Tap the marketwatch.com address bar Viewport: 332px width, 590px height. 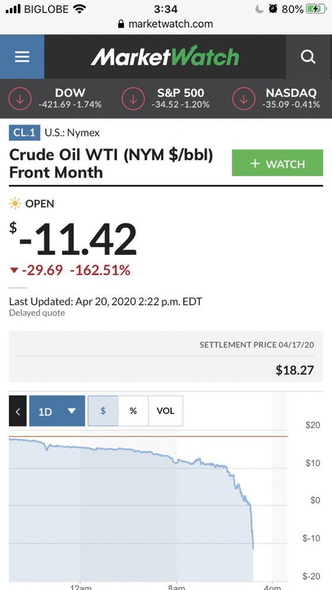pos(165,24)
